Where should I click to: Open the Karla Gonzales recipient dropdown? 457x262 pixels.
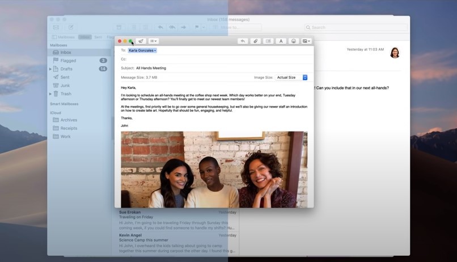(x=142, y=50)
